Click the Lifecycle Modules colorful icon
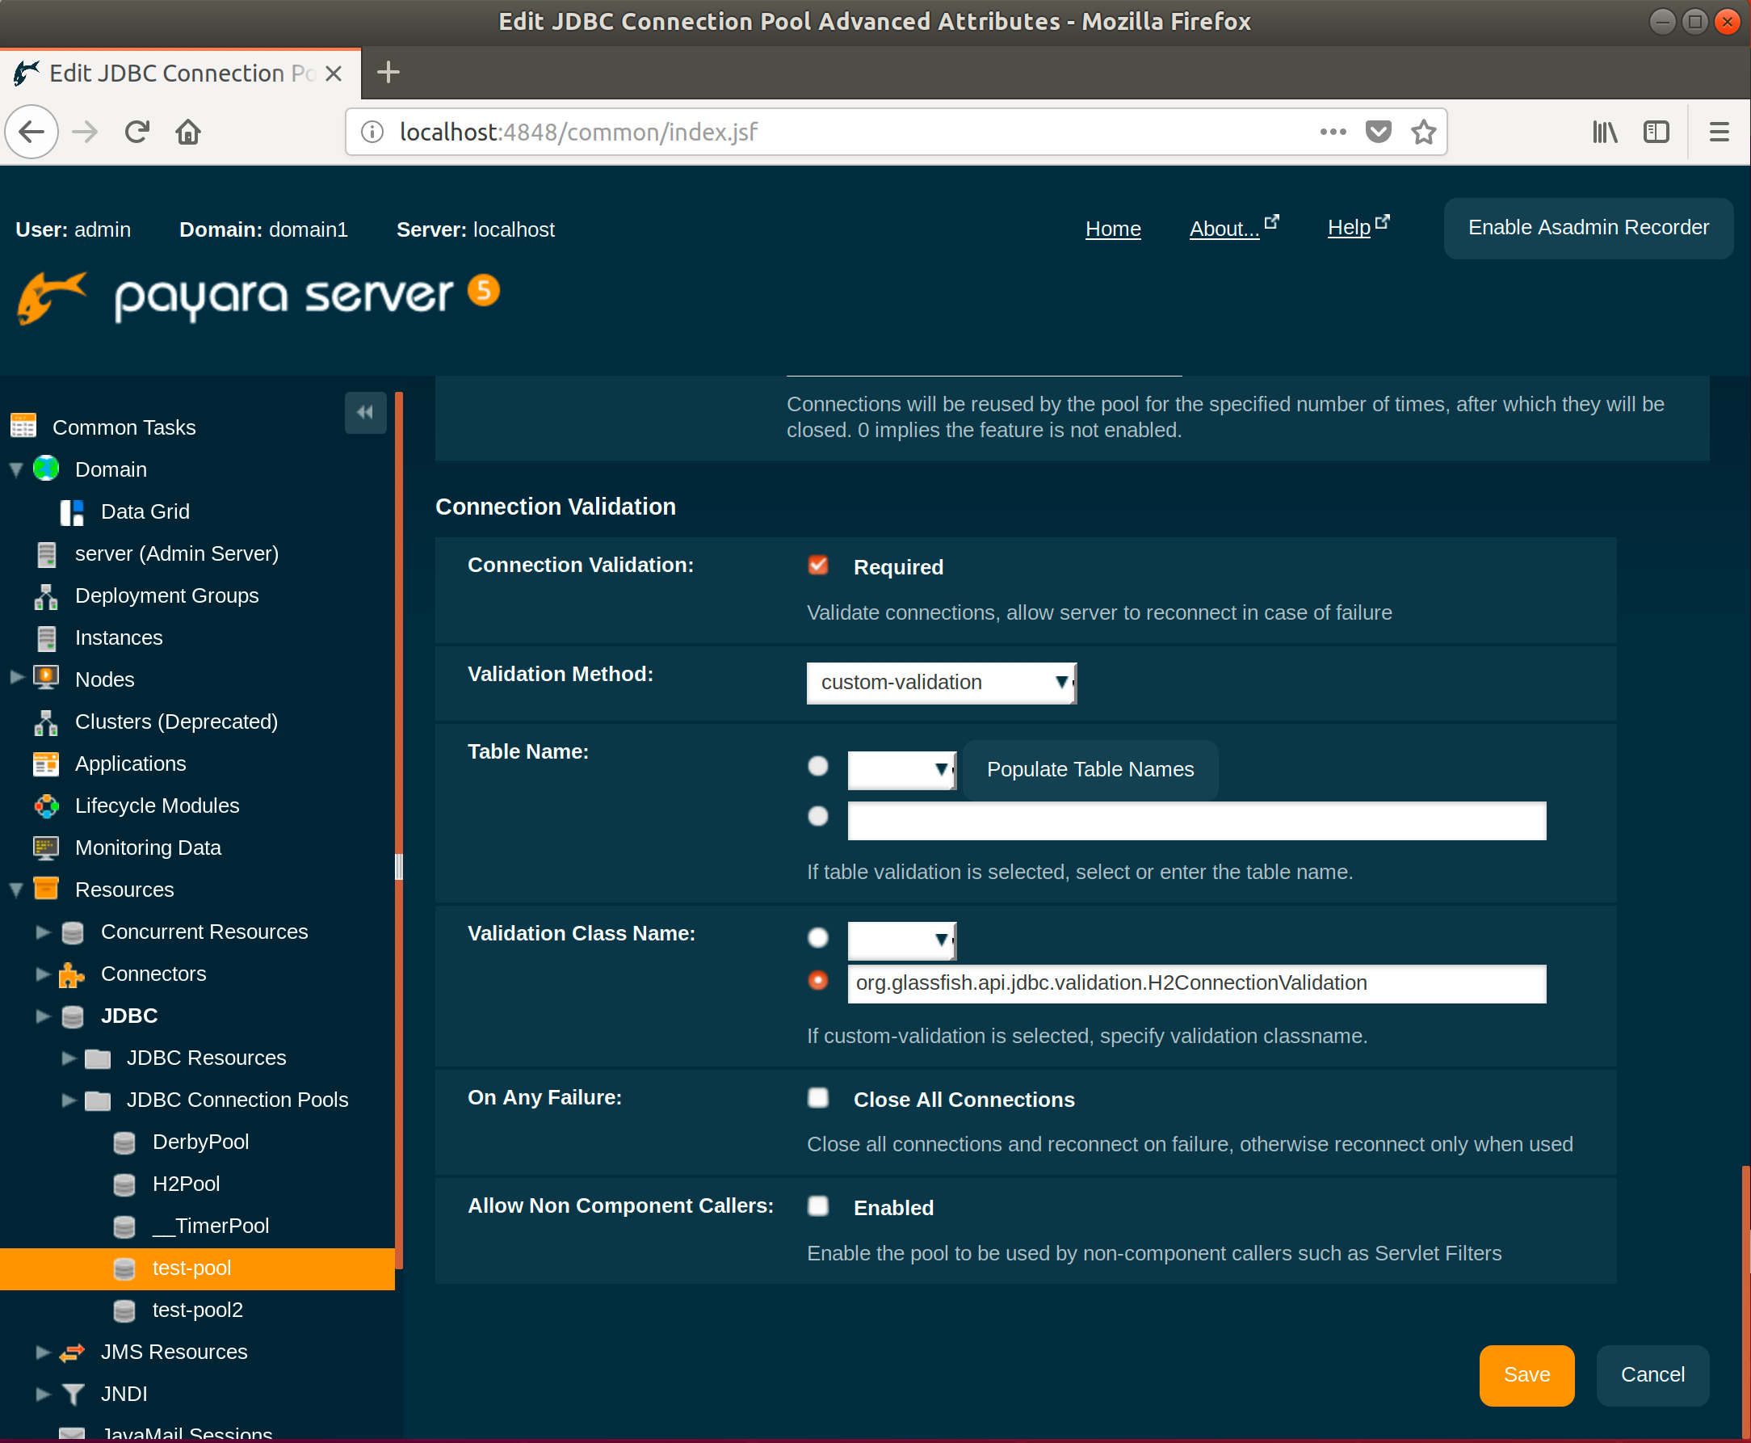This screenshot has width=1751, height=1443. click(x=47, y=806)
